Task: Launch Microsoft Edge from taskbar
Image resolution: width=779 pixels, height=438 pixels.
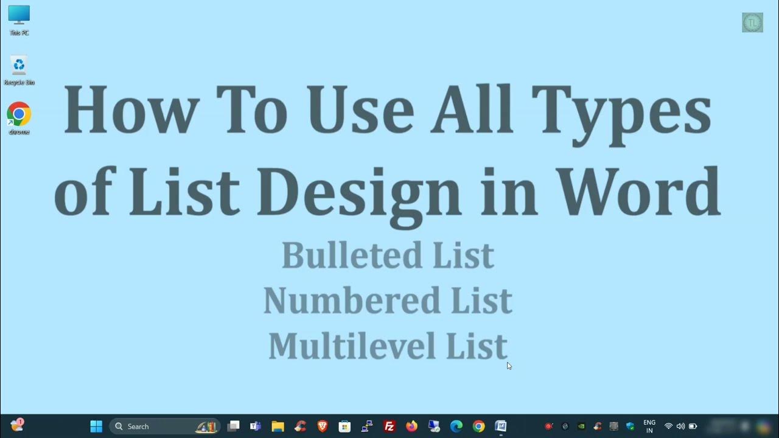Action: click(456, 426)
